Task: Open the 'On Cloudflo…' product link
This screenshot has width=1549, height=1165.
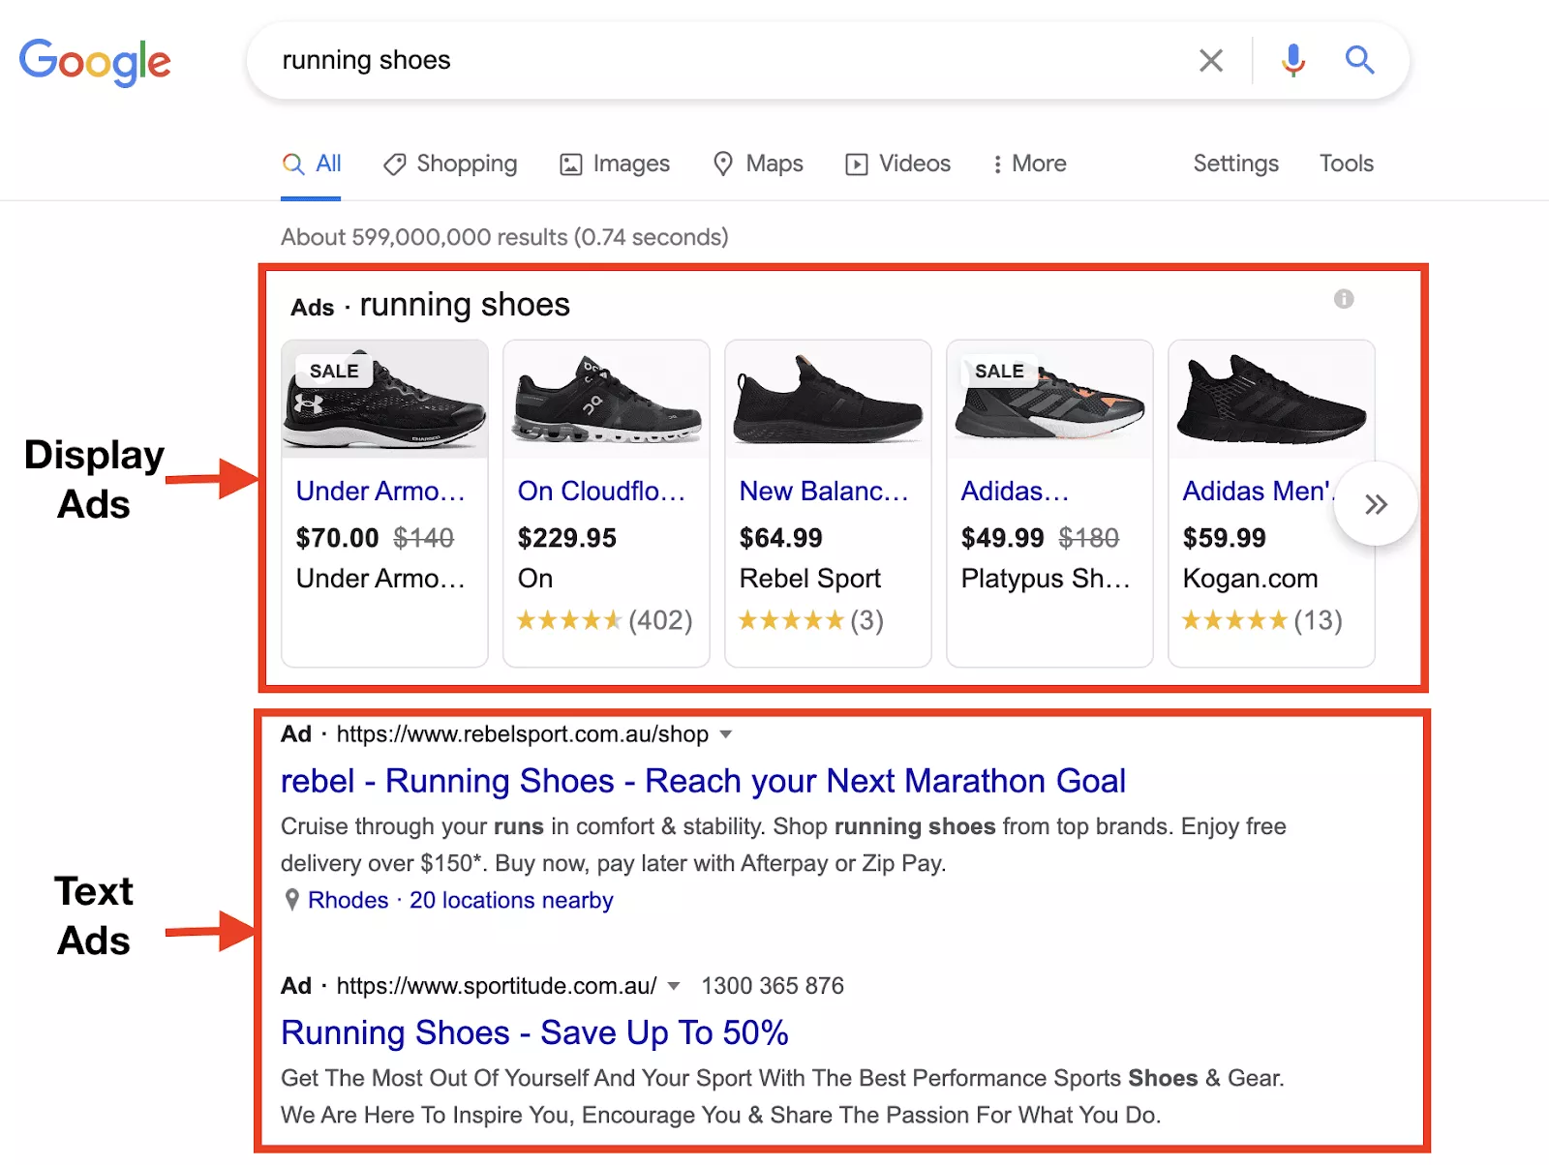Action: click(x=601, y=492)
